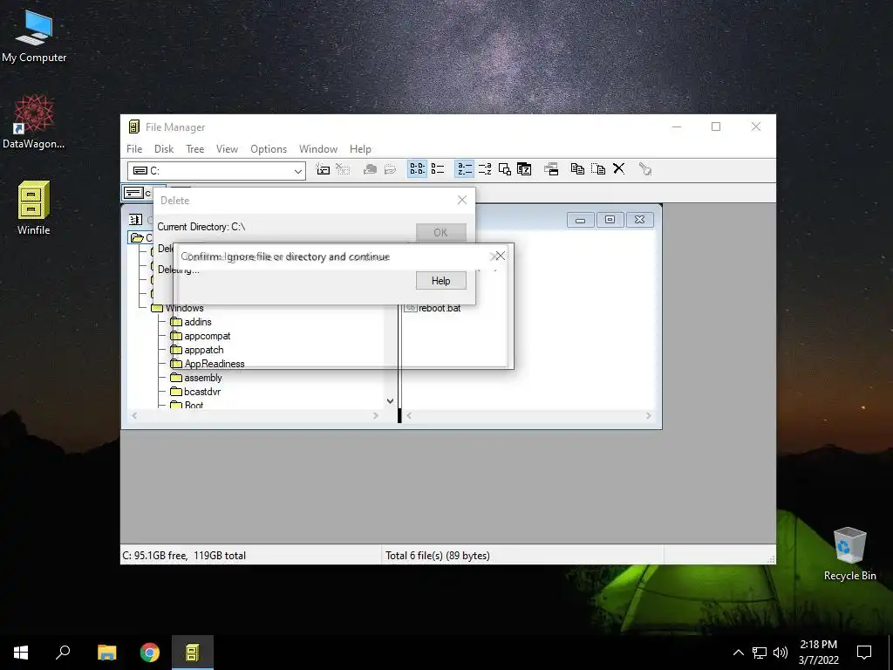The height and width of the screenshot is (670, 893).
Task: Click the Move files toolbar icon
Action: tap(598, 169)
